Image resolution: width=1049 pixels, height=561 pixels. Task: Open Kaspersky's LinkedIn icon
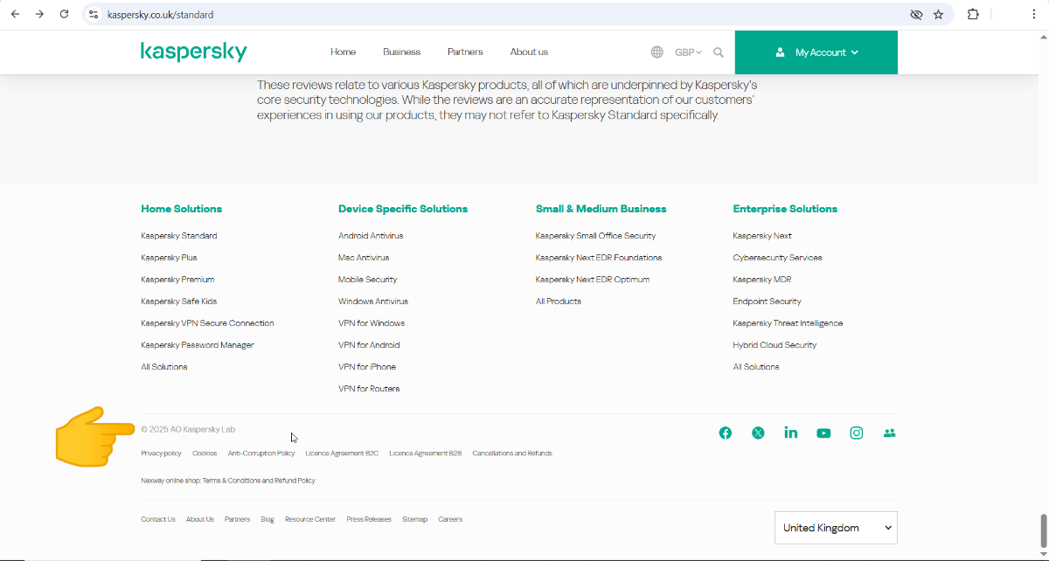[x=791, y=433]
